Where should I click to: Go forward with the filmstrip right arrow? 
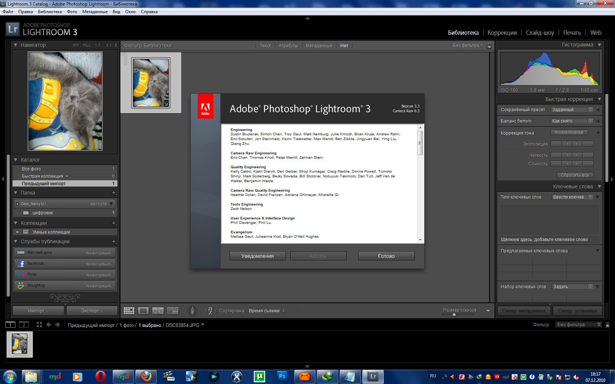[57, 325]
